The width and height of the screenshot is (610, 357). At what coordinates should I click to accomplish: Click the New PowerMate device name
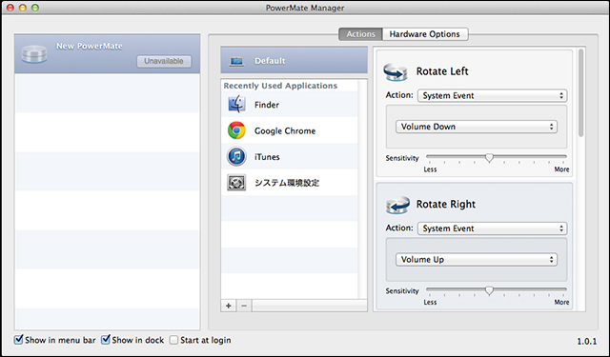point(90,47)
